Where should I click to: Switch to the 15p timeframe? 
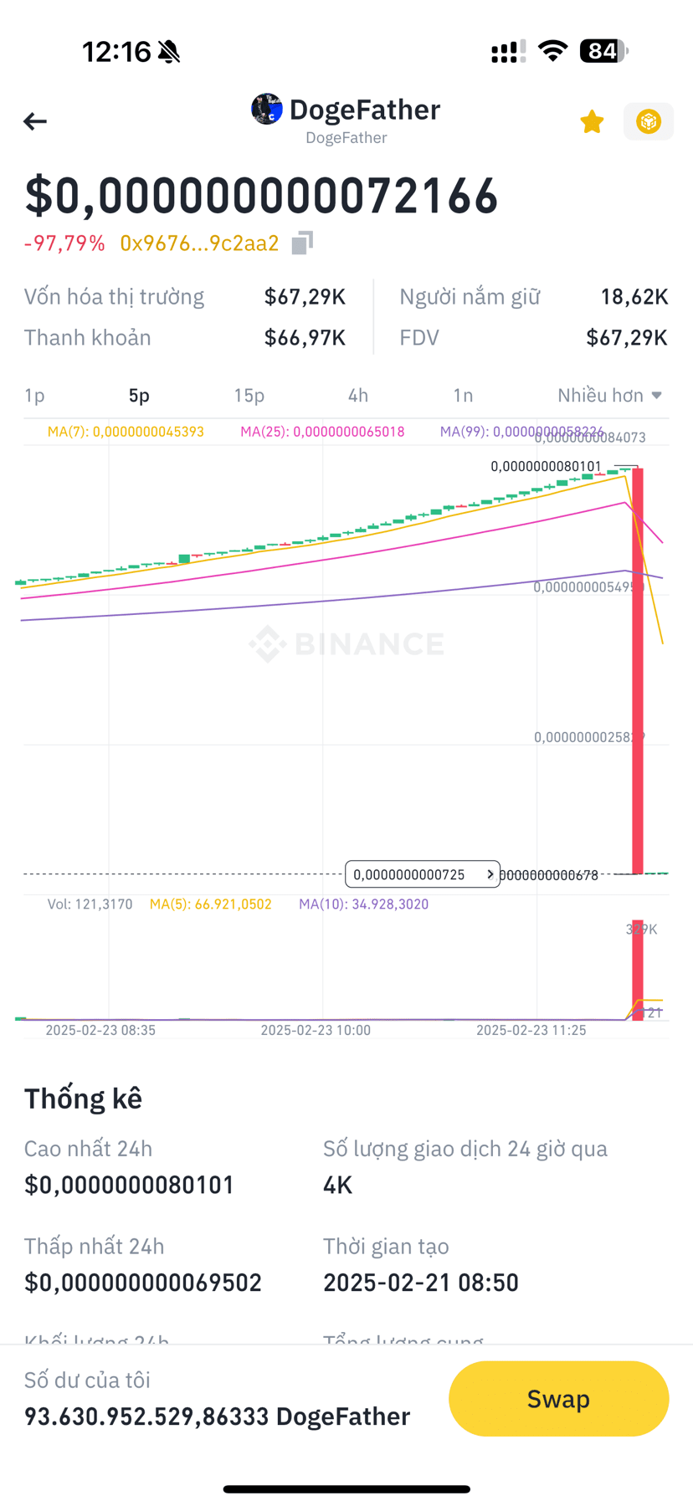click(249, 395)
